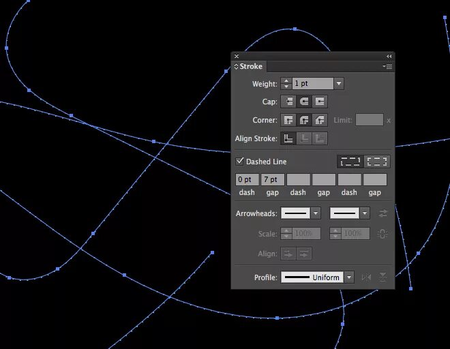Flip the profile along
The width and height of the screenshot is (450, 349).
(366, 277)
